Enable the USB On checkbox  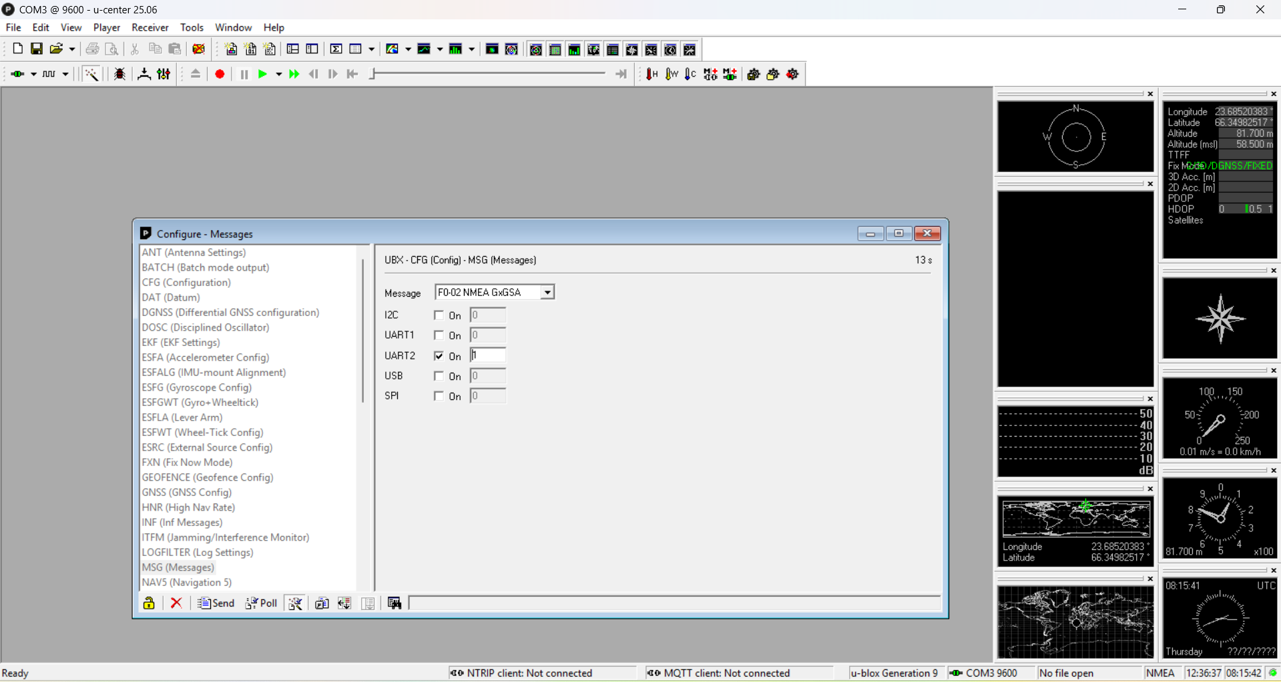439,376
